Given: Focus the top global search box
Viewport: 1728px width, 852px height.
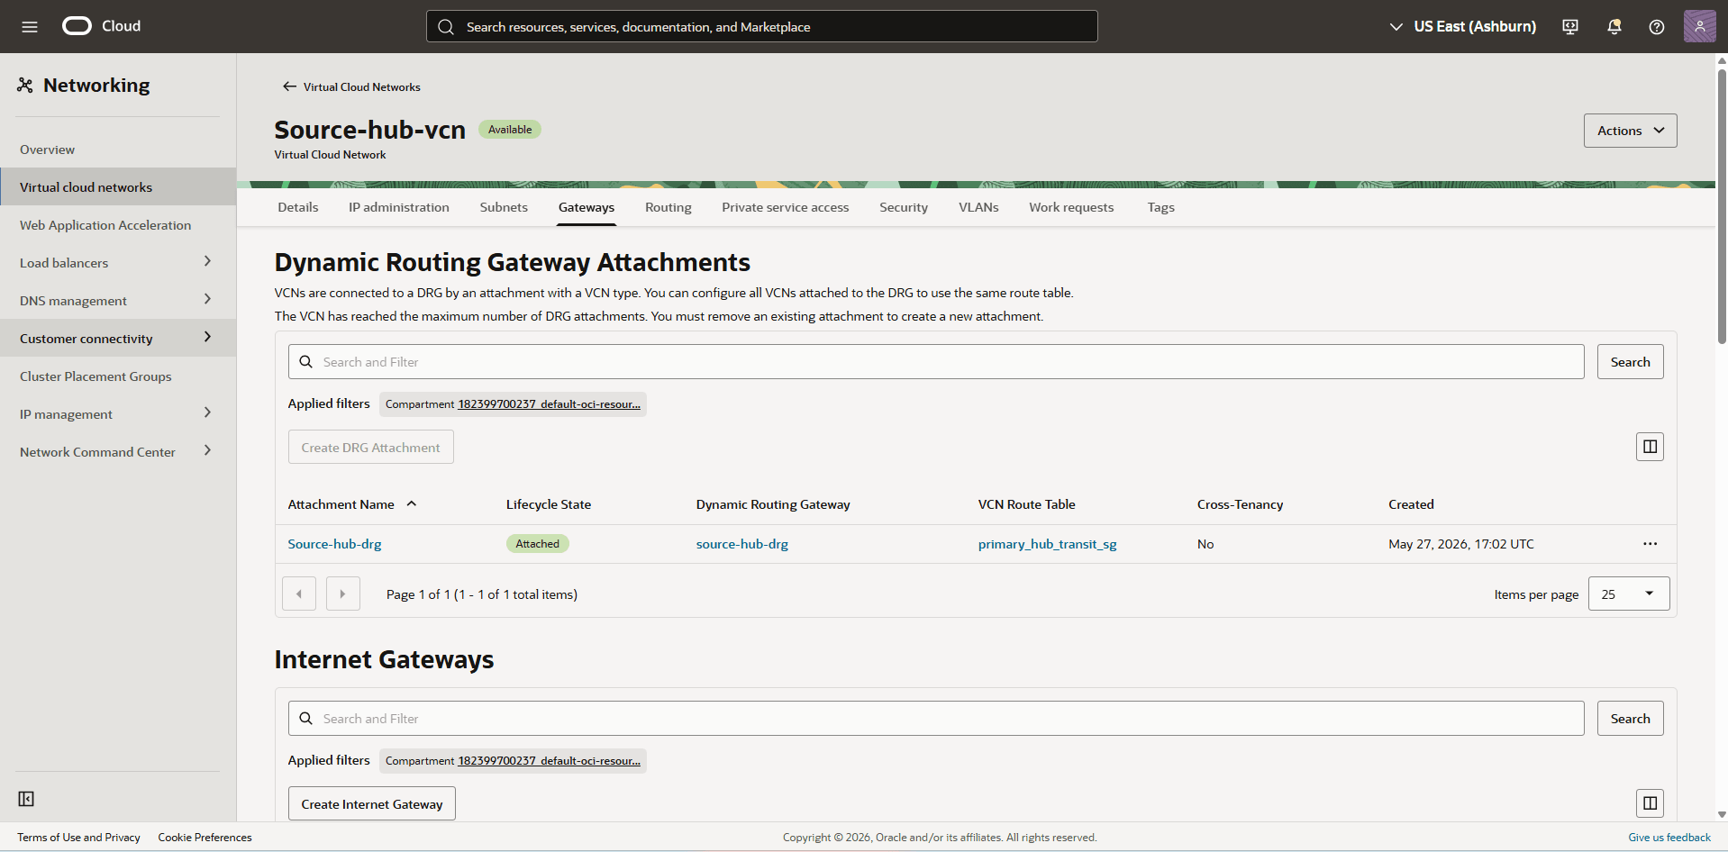Looking at the screenshot, I should click(x=761, y=27).
